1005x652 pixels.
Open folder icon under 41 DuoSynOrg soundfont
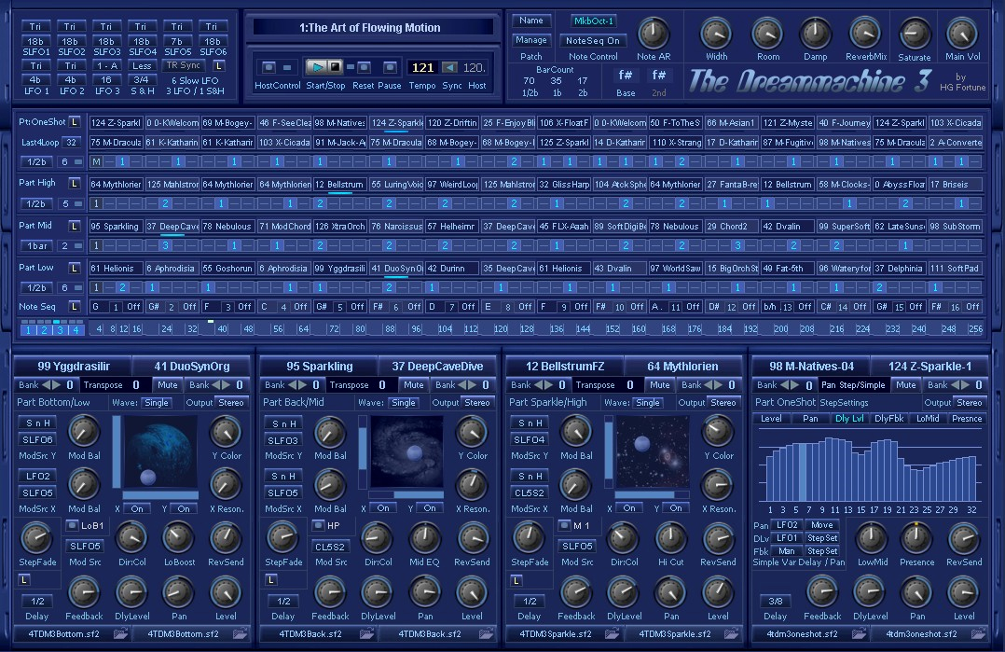click(241, 634)
